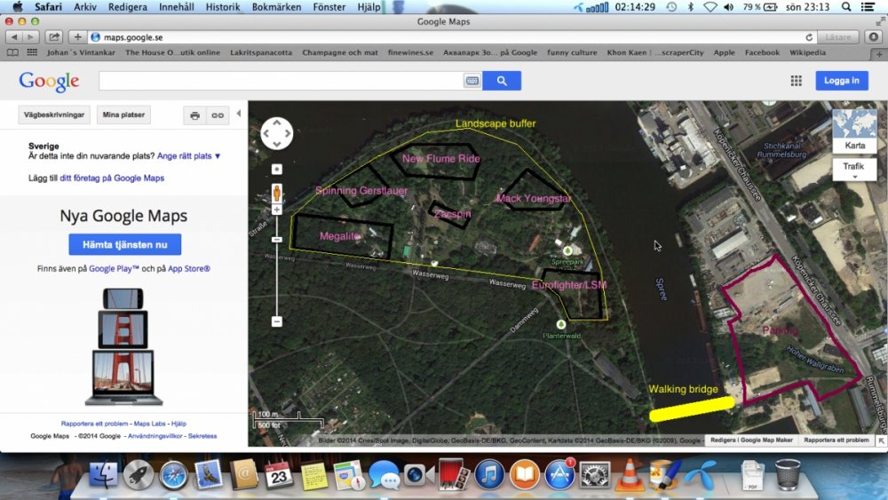Open the Google apps grid icon
Screen dimensions: 888x500
tap(796, 81)
